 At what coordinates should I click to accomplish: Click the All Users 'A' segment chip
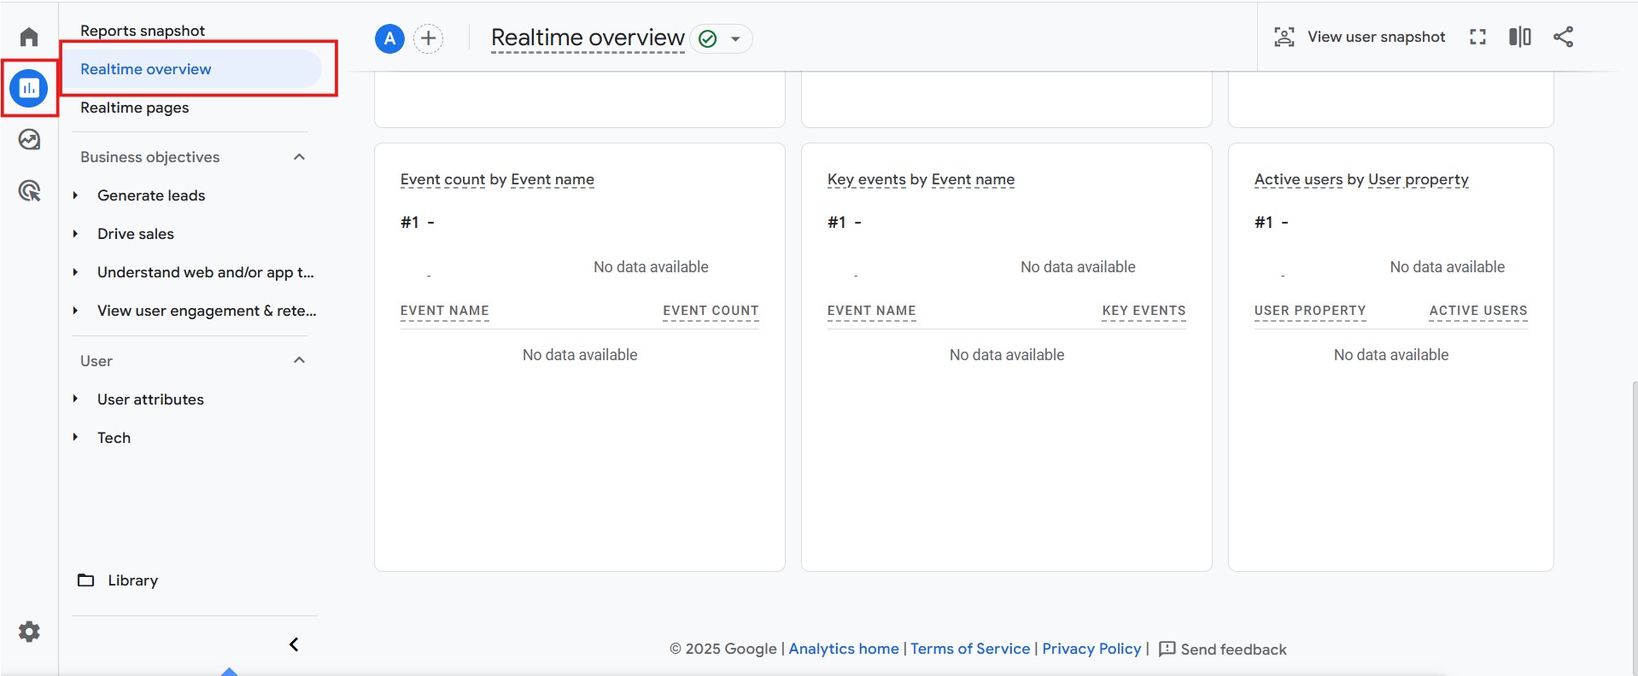tap(389, 38)
